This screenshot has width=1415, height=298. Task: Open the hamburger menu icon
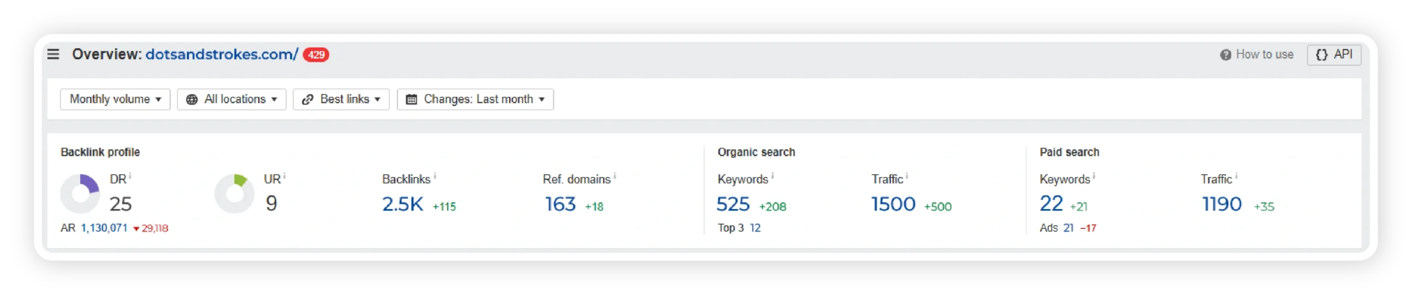53,54
